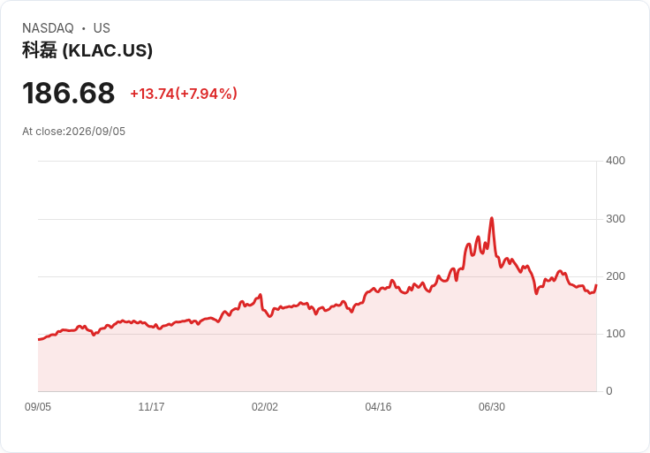
Task: Click the 100 y-axis label
Action: pyautogui.click(x=616, y=334)
